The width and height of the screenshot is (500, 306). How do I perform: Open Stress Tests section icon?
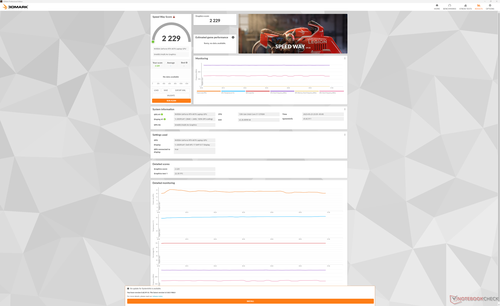pos(465,5)
